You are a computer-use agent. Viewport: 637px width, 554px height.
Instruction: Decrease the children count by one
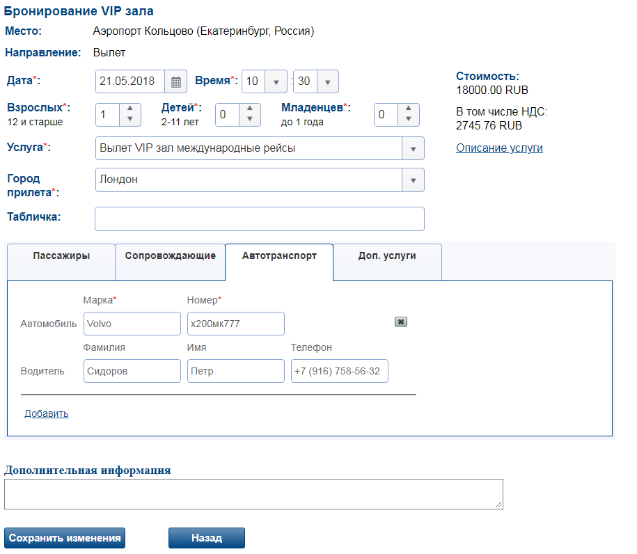250,120
